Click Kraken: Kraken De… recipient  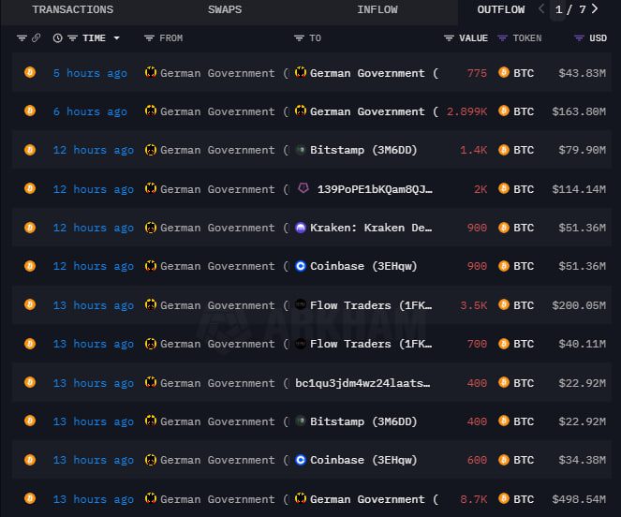(371, 228)
